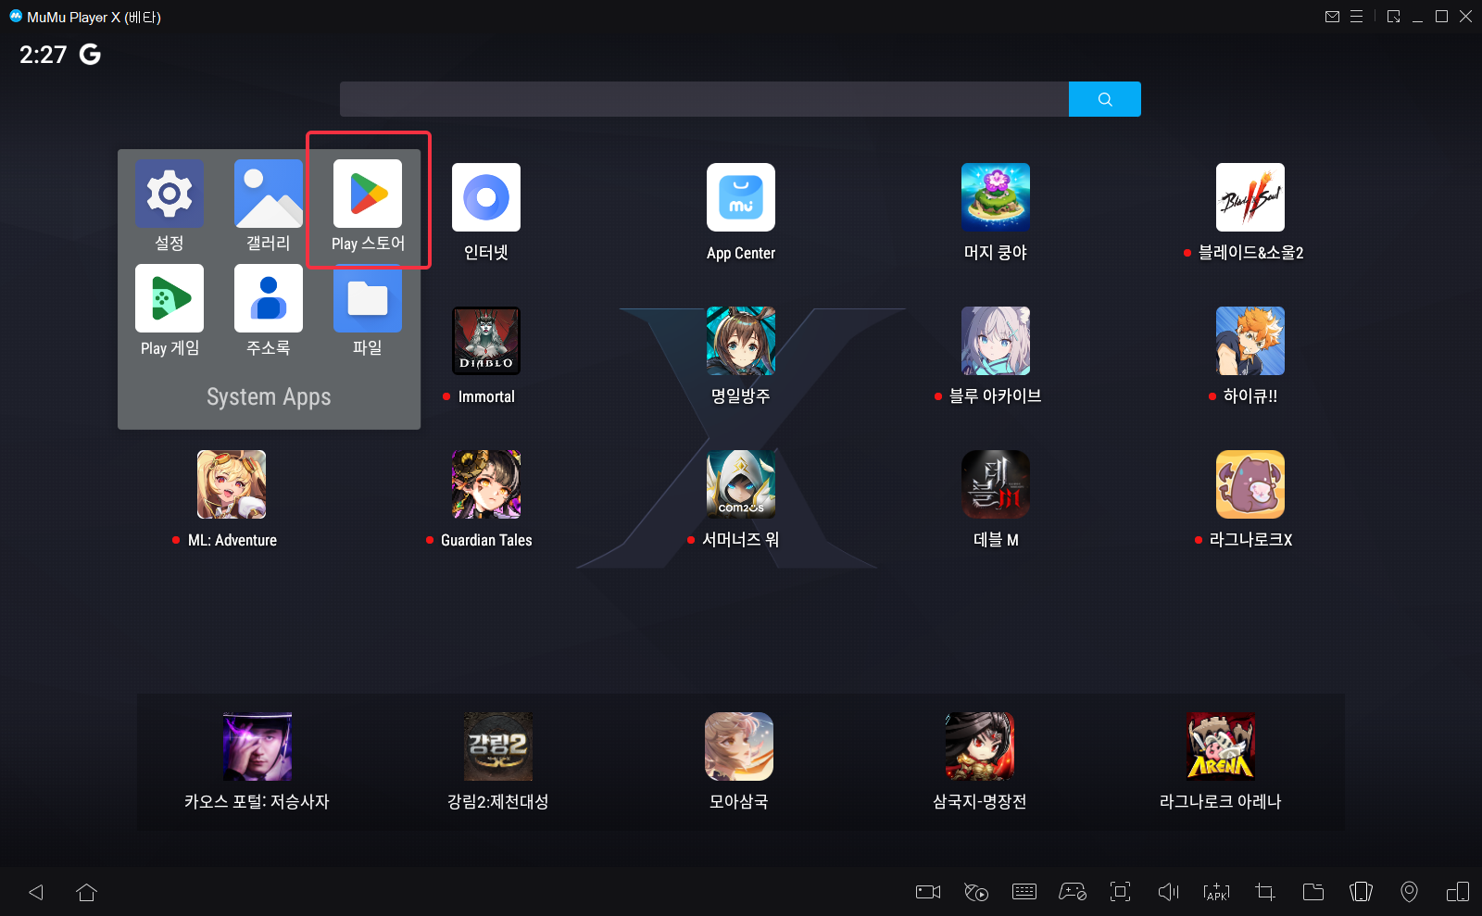This screenshot has width=1482, height=916.
Task: Open recommended game 강림2:제천대성
Action: pyautogui.click(x=498, y=747)
